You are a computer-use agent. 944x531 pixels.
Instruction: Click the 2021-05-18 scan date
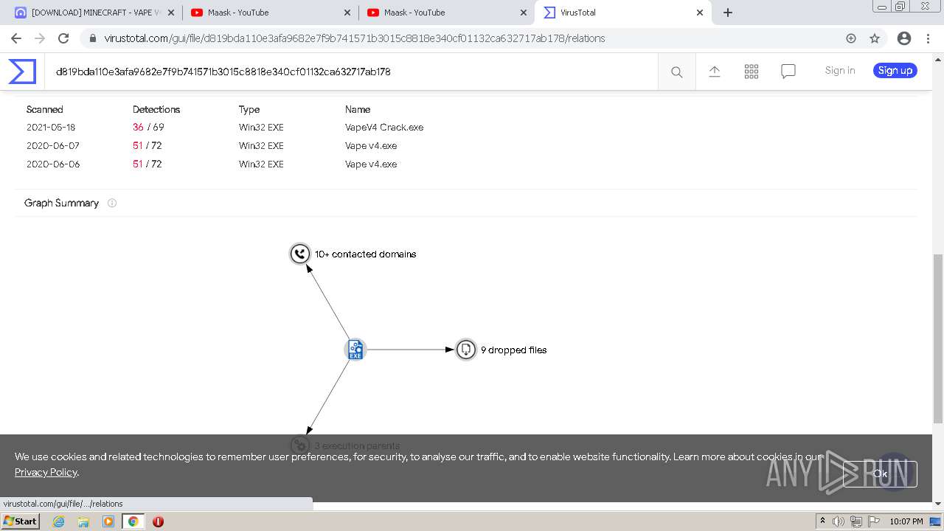[x=51, y=127]
